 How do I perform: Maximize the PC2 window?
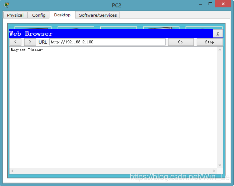(x=210, y=4)
